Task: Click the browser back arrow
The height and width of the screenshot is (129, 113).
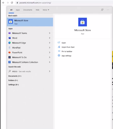Action: (3, 3)
